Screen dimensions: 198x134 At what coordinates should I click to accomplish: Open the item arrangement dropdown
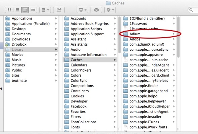45,10
